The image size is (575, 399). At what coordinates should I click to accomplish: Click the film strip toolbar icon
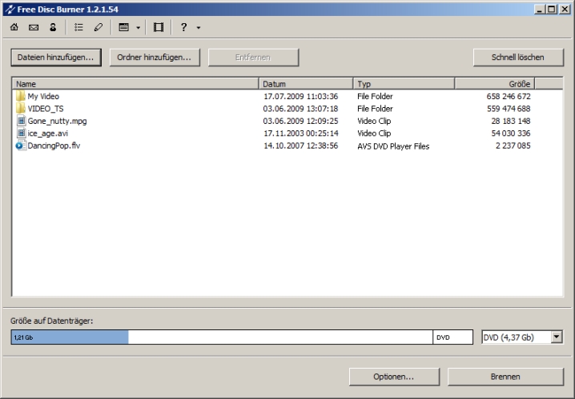pos(158,27)
